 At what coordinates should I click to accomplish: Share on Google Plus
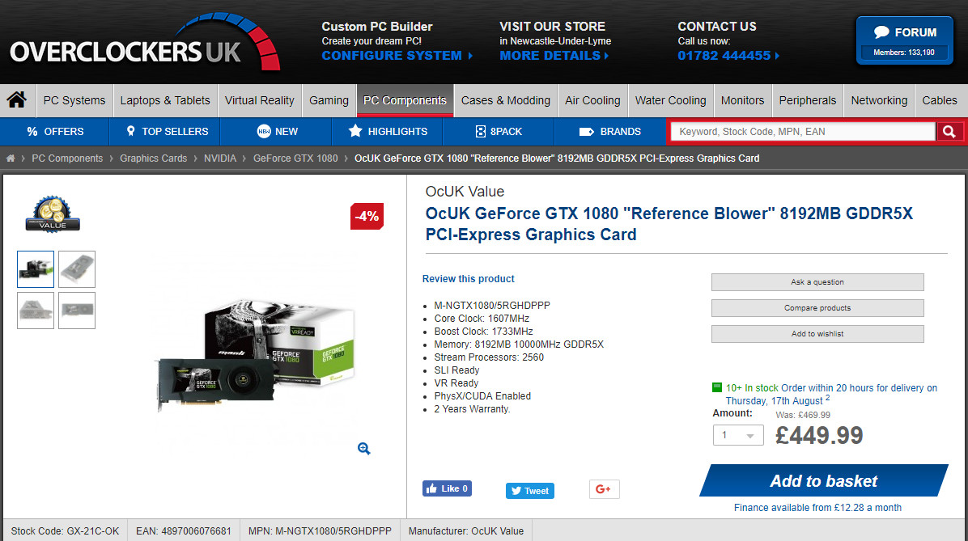[x=604, y=489]
